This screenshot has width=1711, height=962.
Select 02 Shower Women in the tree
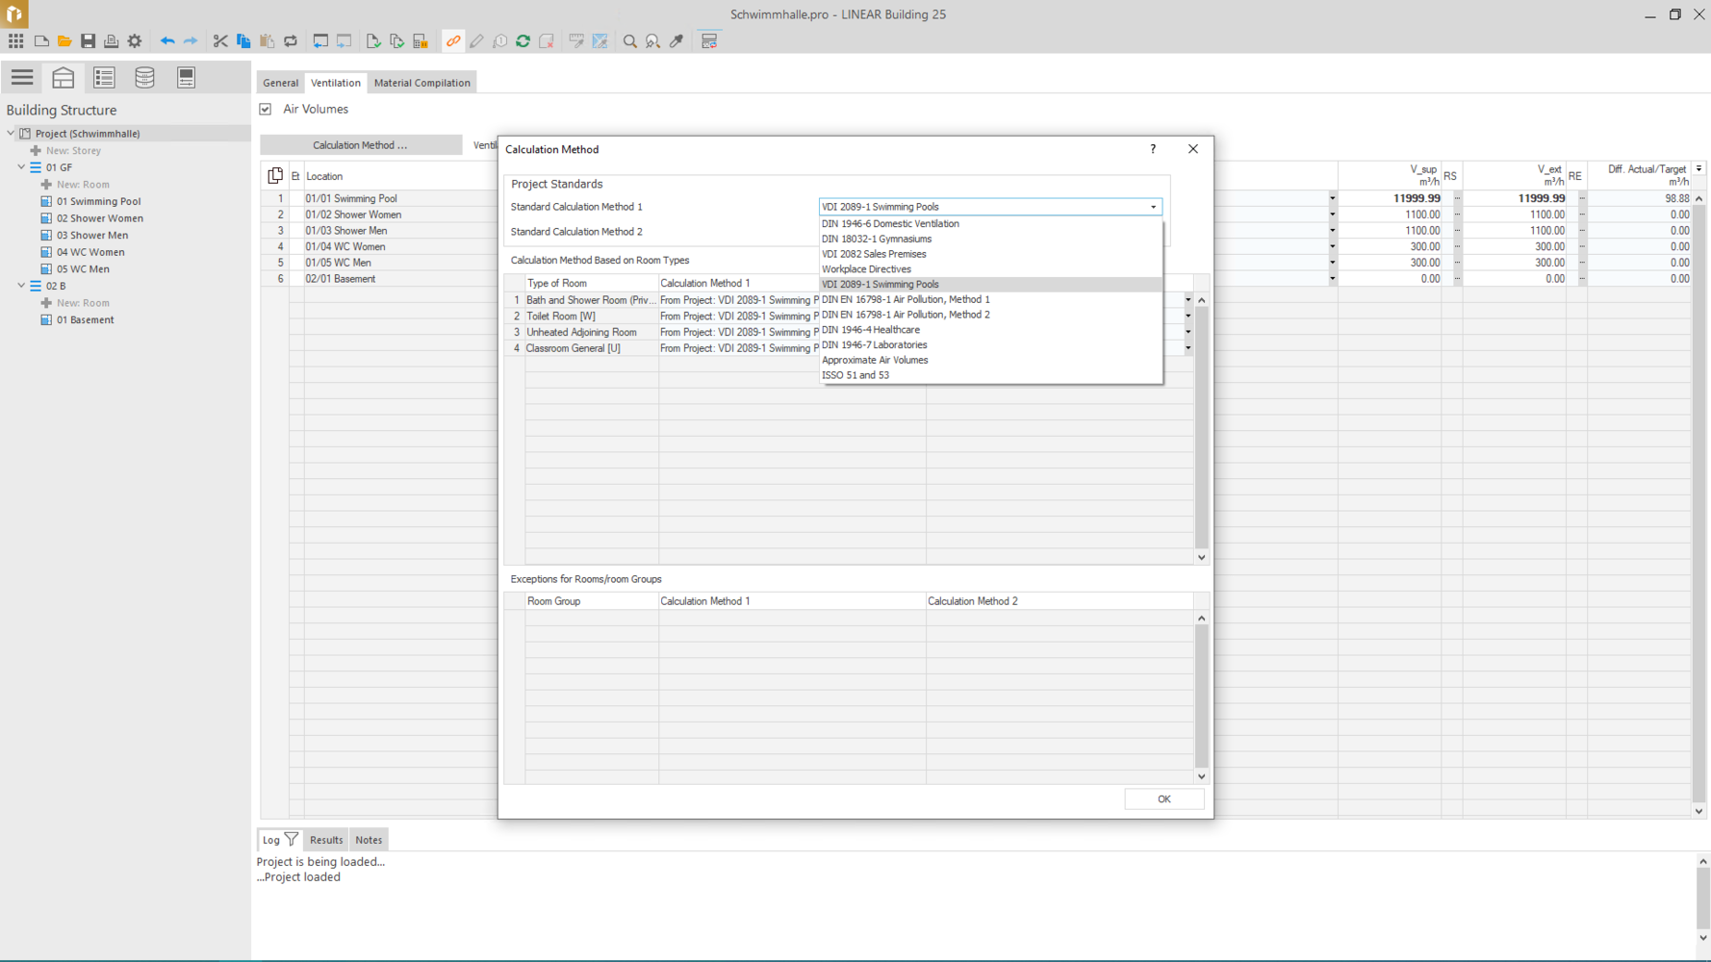[x=99, y=218]
